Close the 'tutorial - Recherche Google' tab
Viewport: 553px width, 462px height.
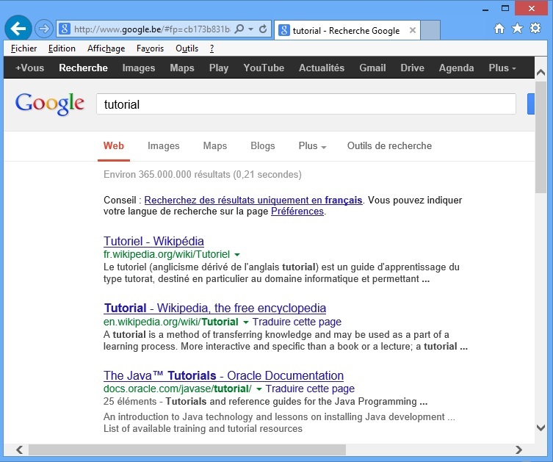(x=412, y=30)
